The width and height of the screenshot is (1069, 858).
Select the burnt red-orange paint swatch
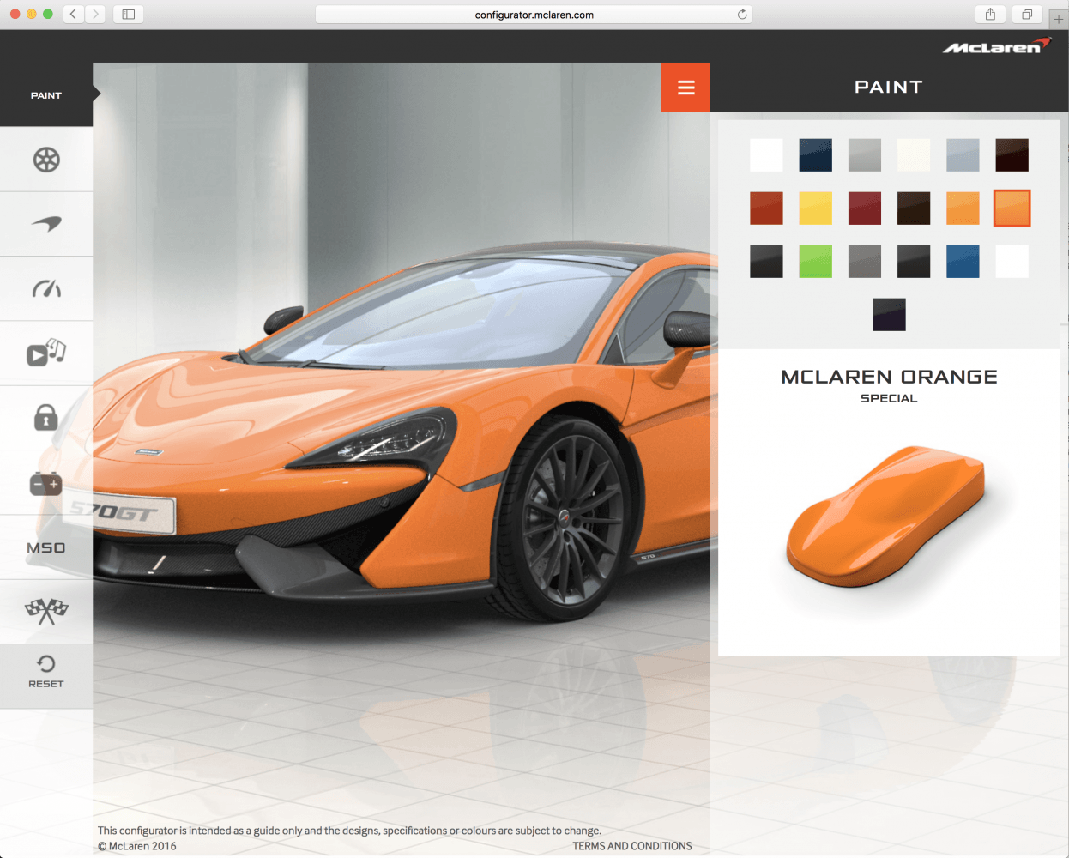click(766, 208)
